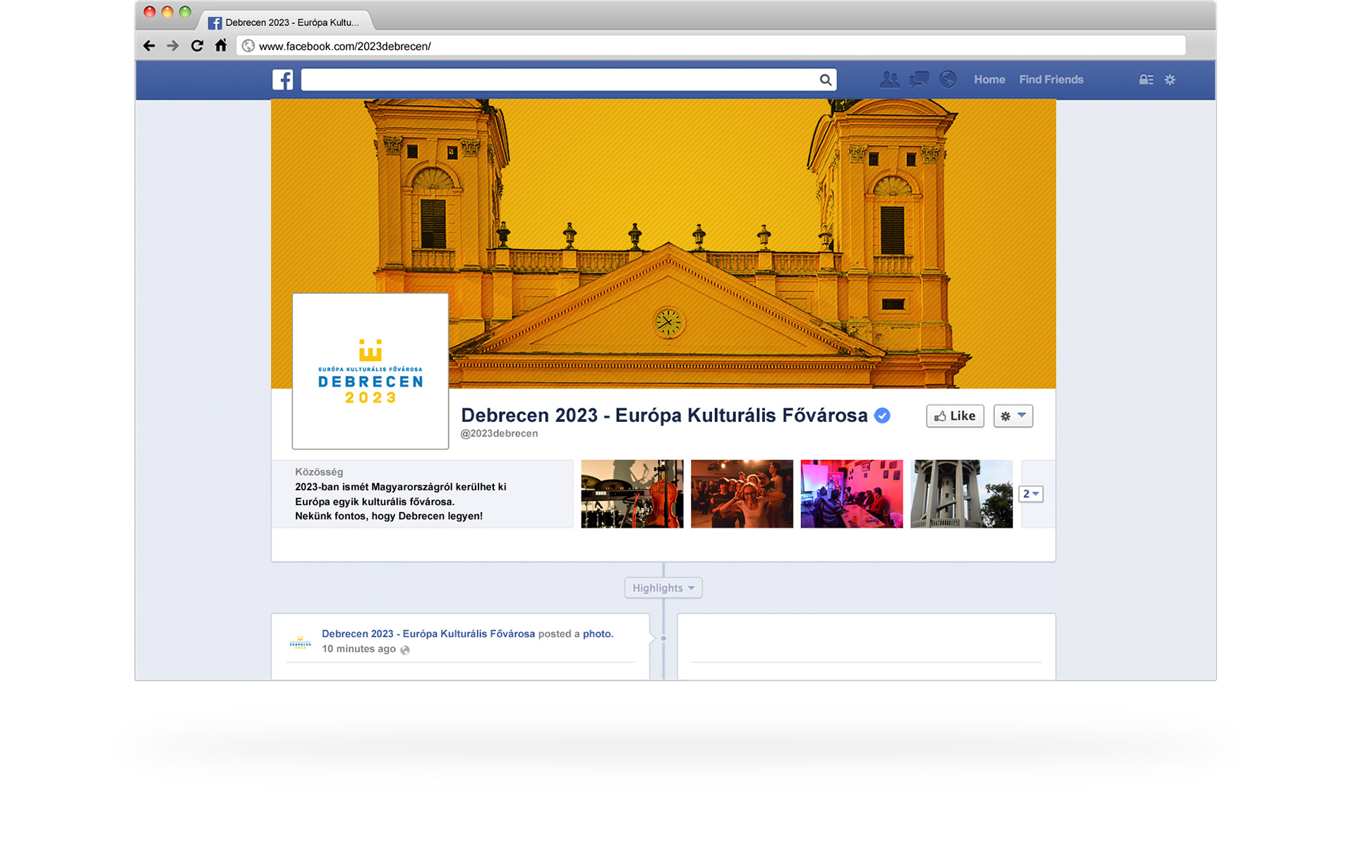
Task: Click the privacy shortcuts lock icon
Action: pos(1146,80)
